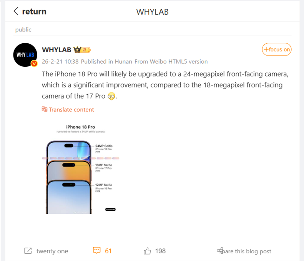Click Share this blog post text

tap(247, 251)
